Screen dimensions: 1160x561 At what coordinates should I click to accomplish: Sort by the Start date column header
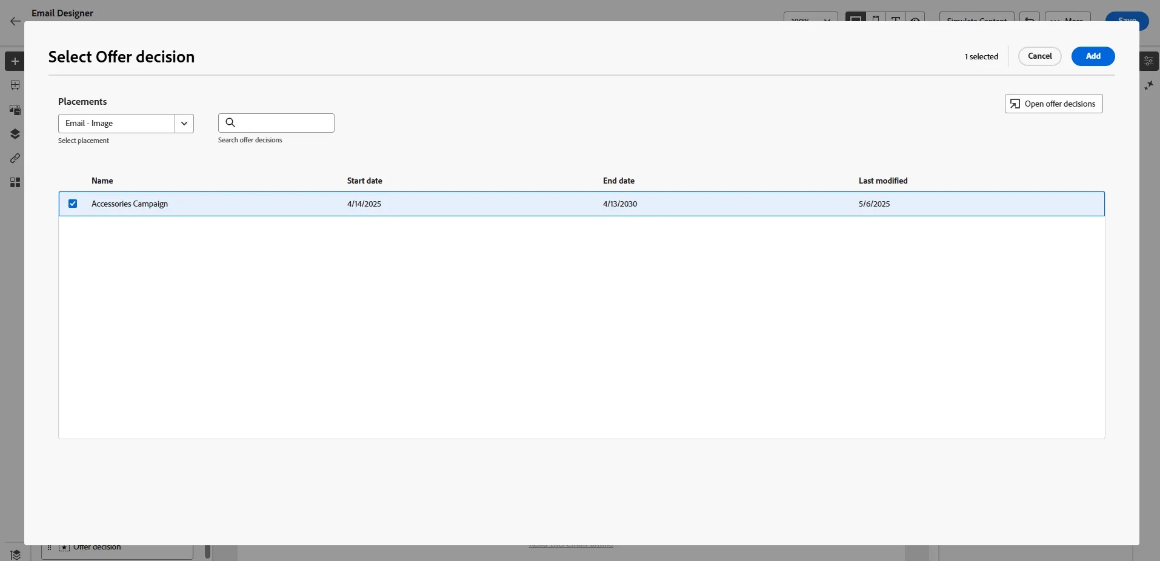click(x=364, y=181)
